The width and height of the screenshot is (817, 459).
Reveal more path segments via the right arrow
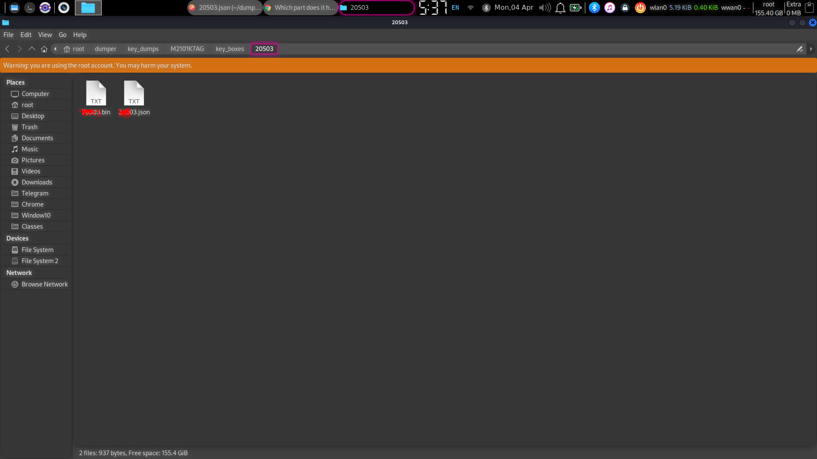(x=811, y=49)
